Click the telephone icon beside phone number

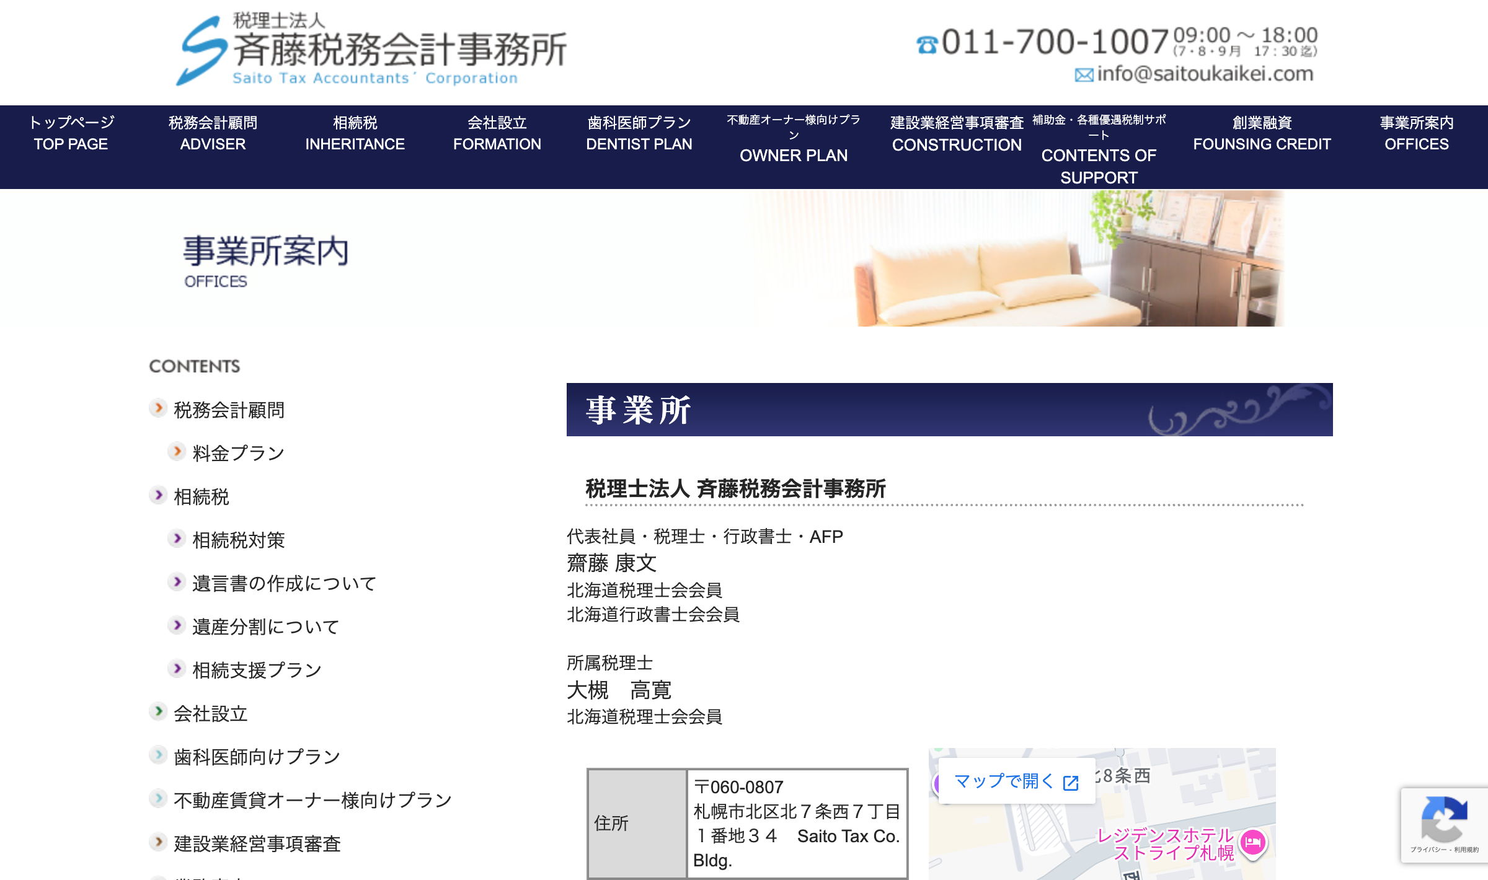[927, 45]
